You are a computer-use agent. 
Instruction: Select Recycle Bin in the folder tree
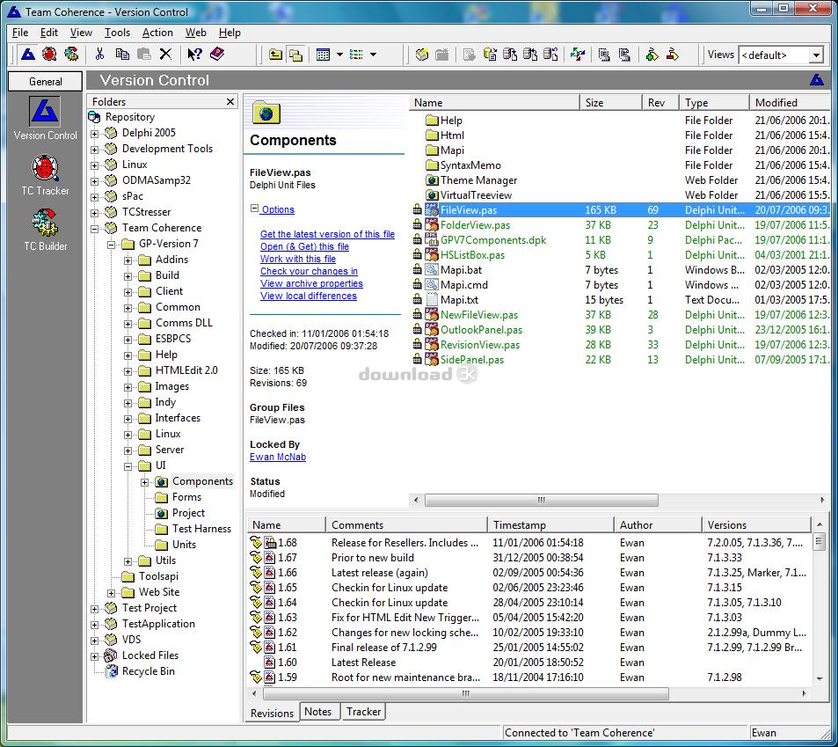point(148,671)
